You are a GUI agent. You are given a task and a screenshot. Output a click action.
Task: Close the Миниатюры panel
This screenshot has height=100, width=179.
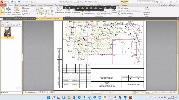[21, 22]
